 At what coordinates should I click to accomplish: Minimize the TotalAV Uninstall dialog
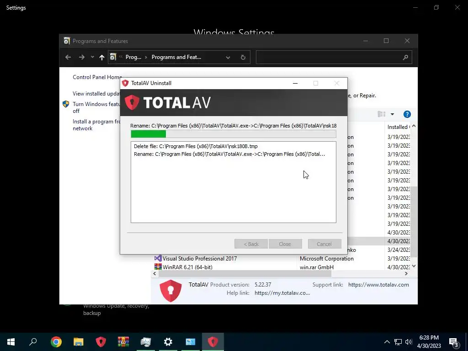295,83
